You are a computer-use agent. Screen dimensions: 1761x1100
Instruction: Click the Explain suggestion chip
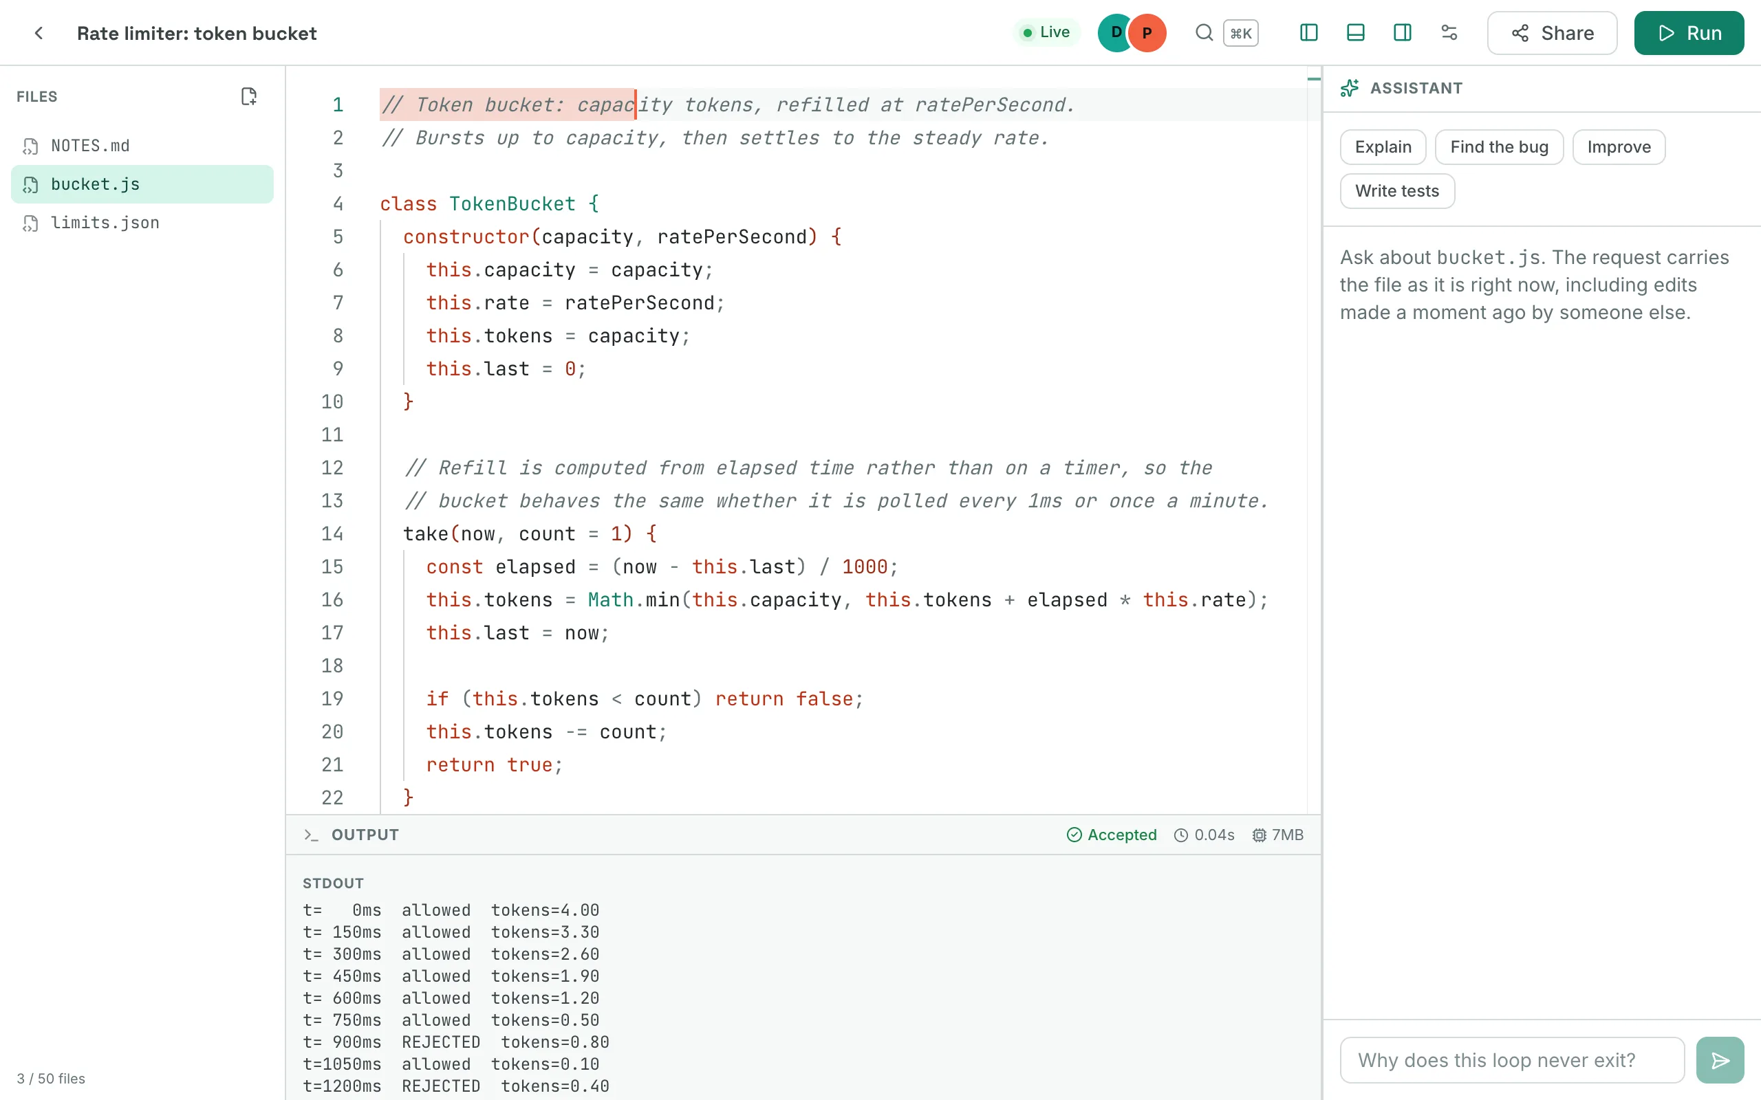click(1383, 147)
